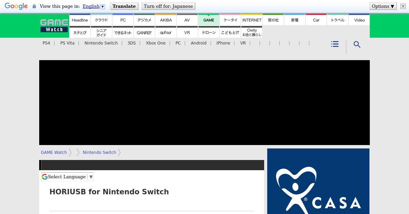Image resolution: width=409 pixels, height=214 pixels.
Task: Click the GAME Watch logo
Action: point(54,25)
